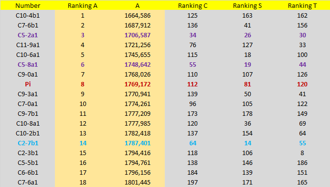Click the red Pi cell
Viewport: 330px width, 187px height.
(28, 84)
